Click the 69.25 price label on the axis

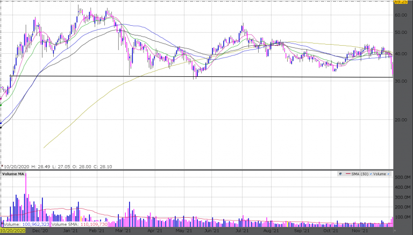401,2
